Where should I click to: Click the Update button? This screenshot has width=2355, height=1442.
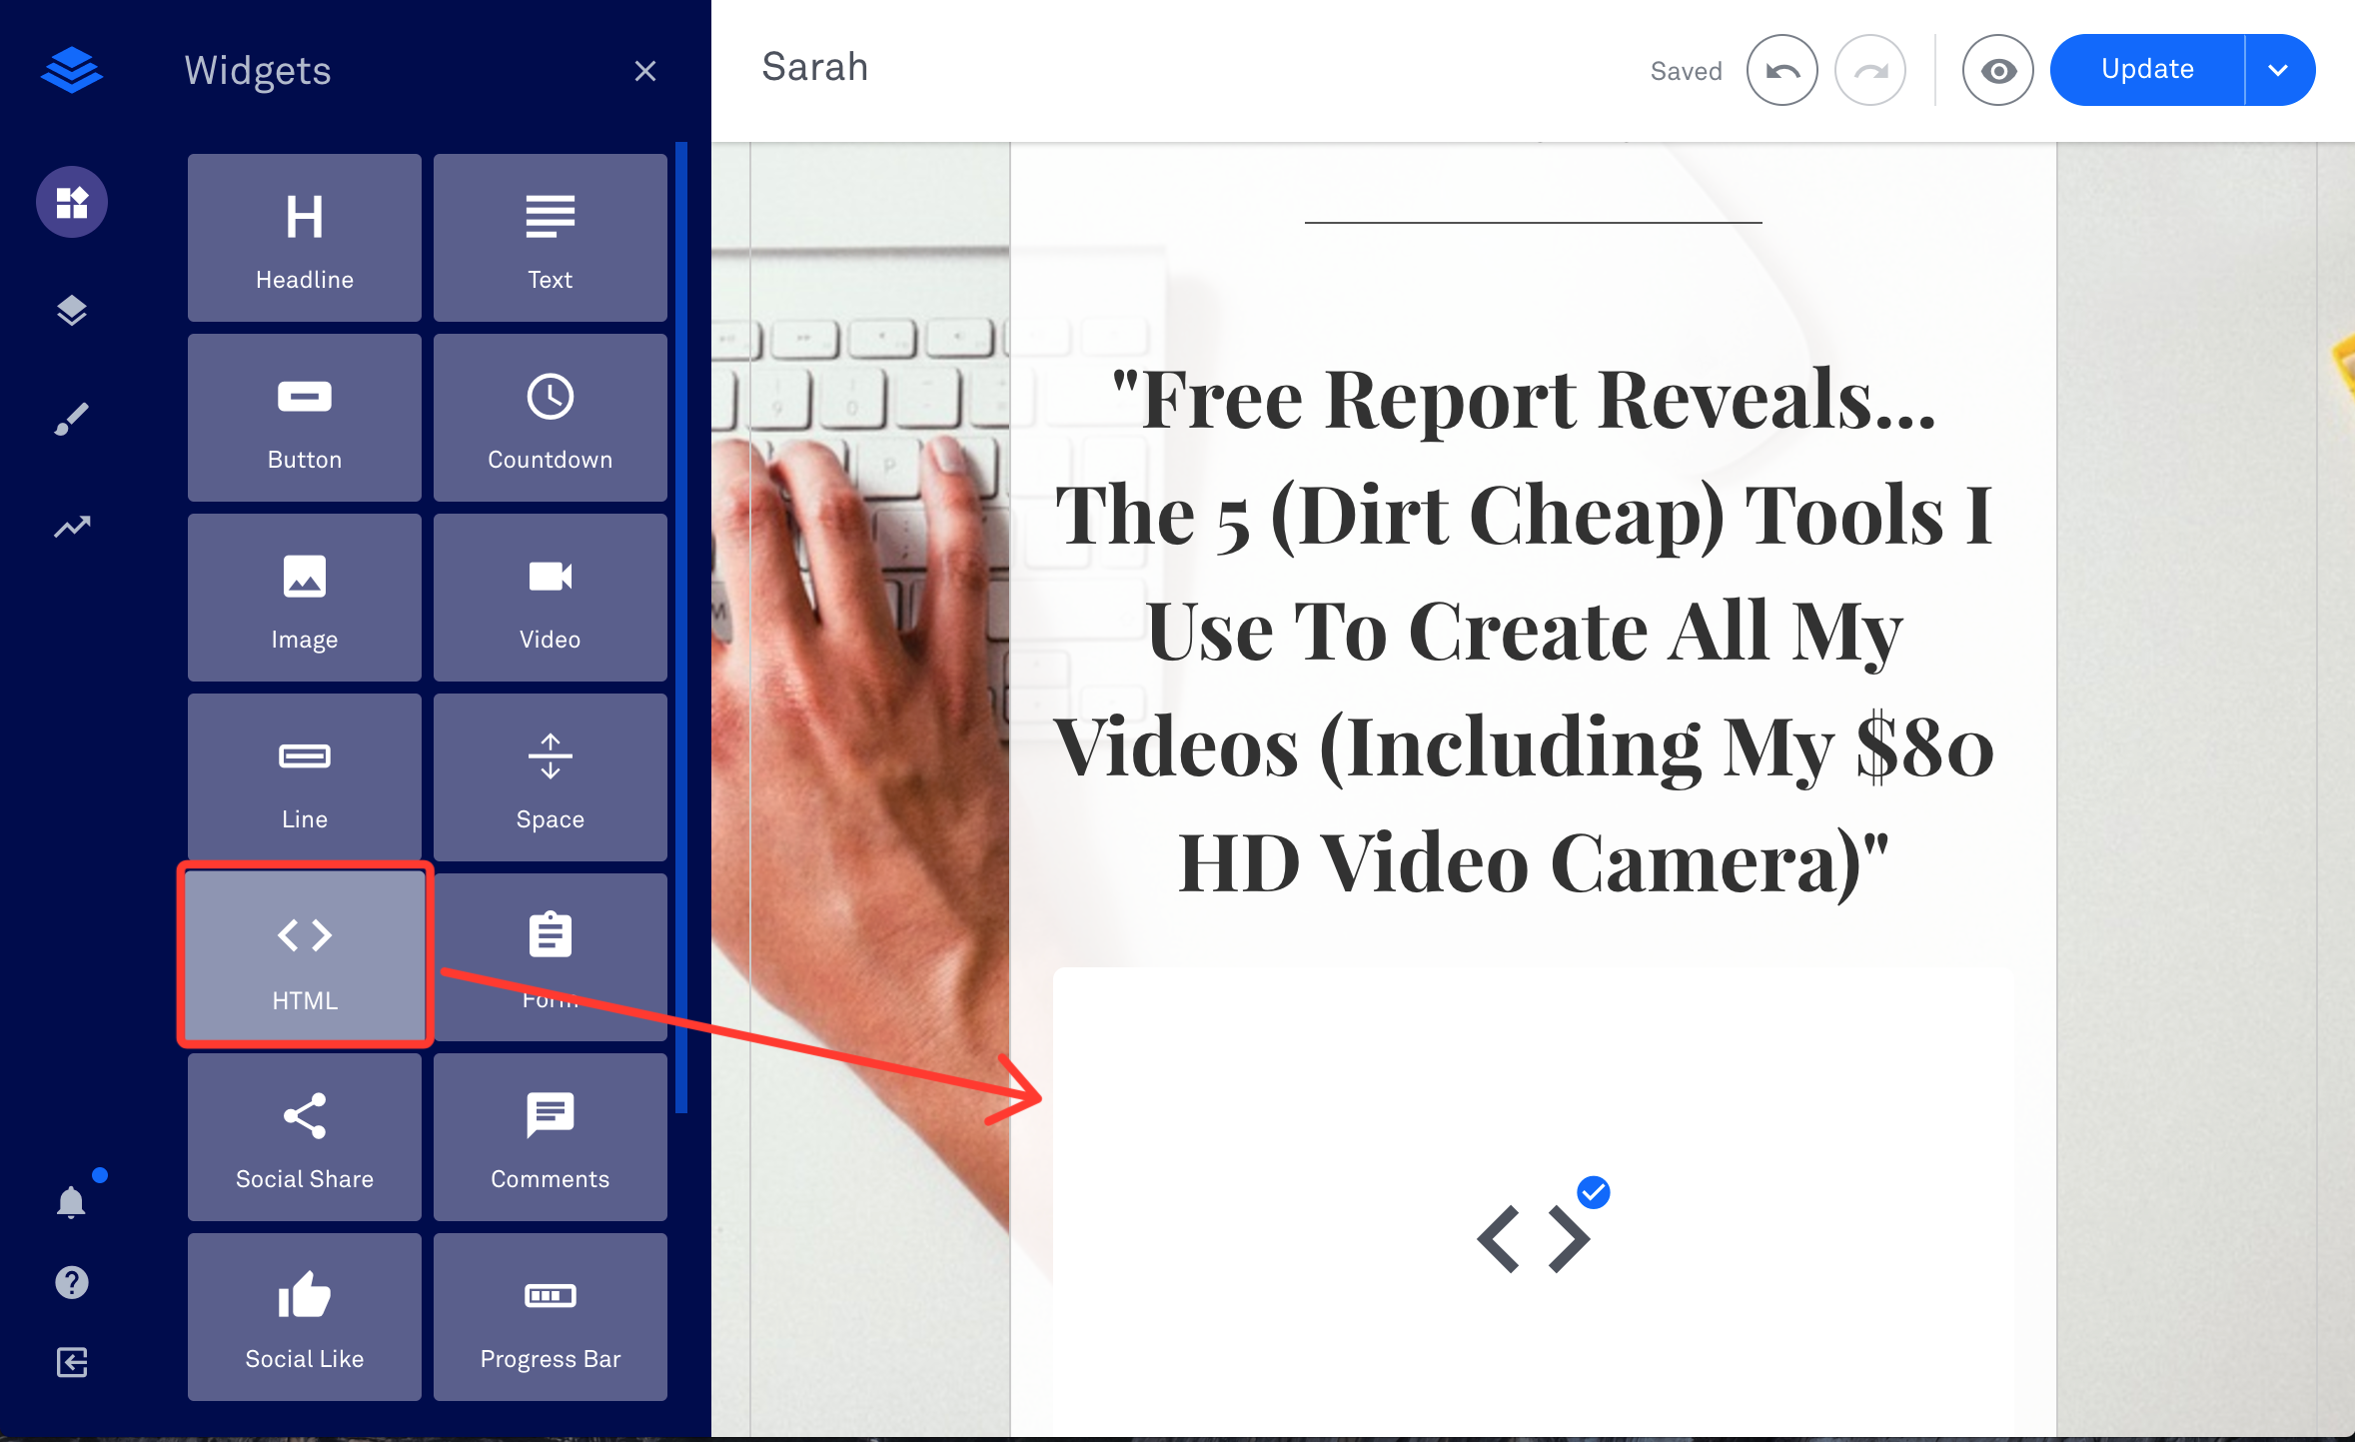click(x=2147, y=70)
